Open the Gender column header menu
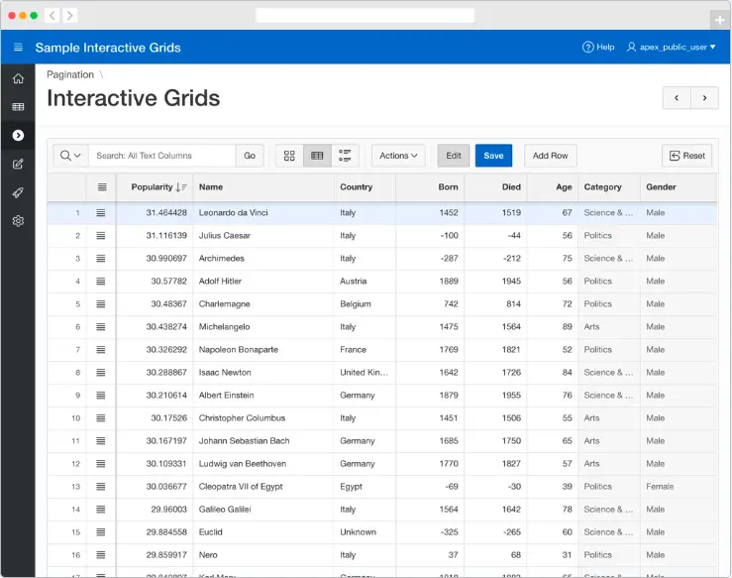 point(679,187)
